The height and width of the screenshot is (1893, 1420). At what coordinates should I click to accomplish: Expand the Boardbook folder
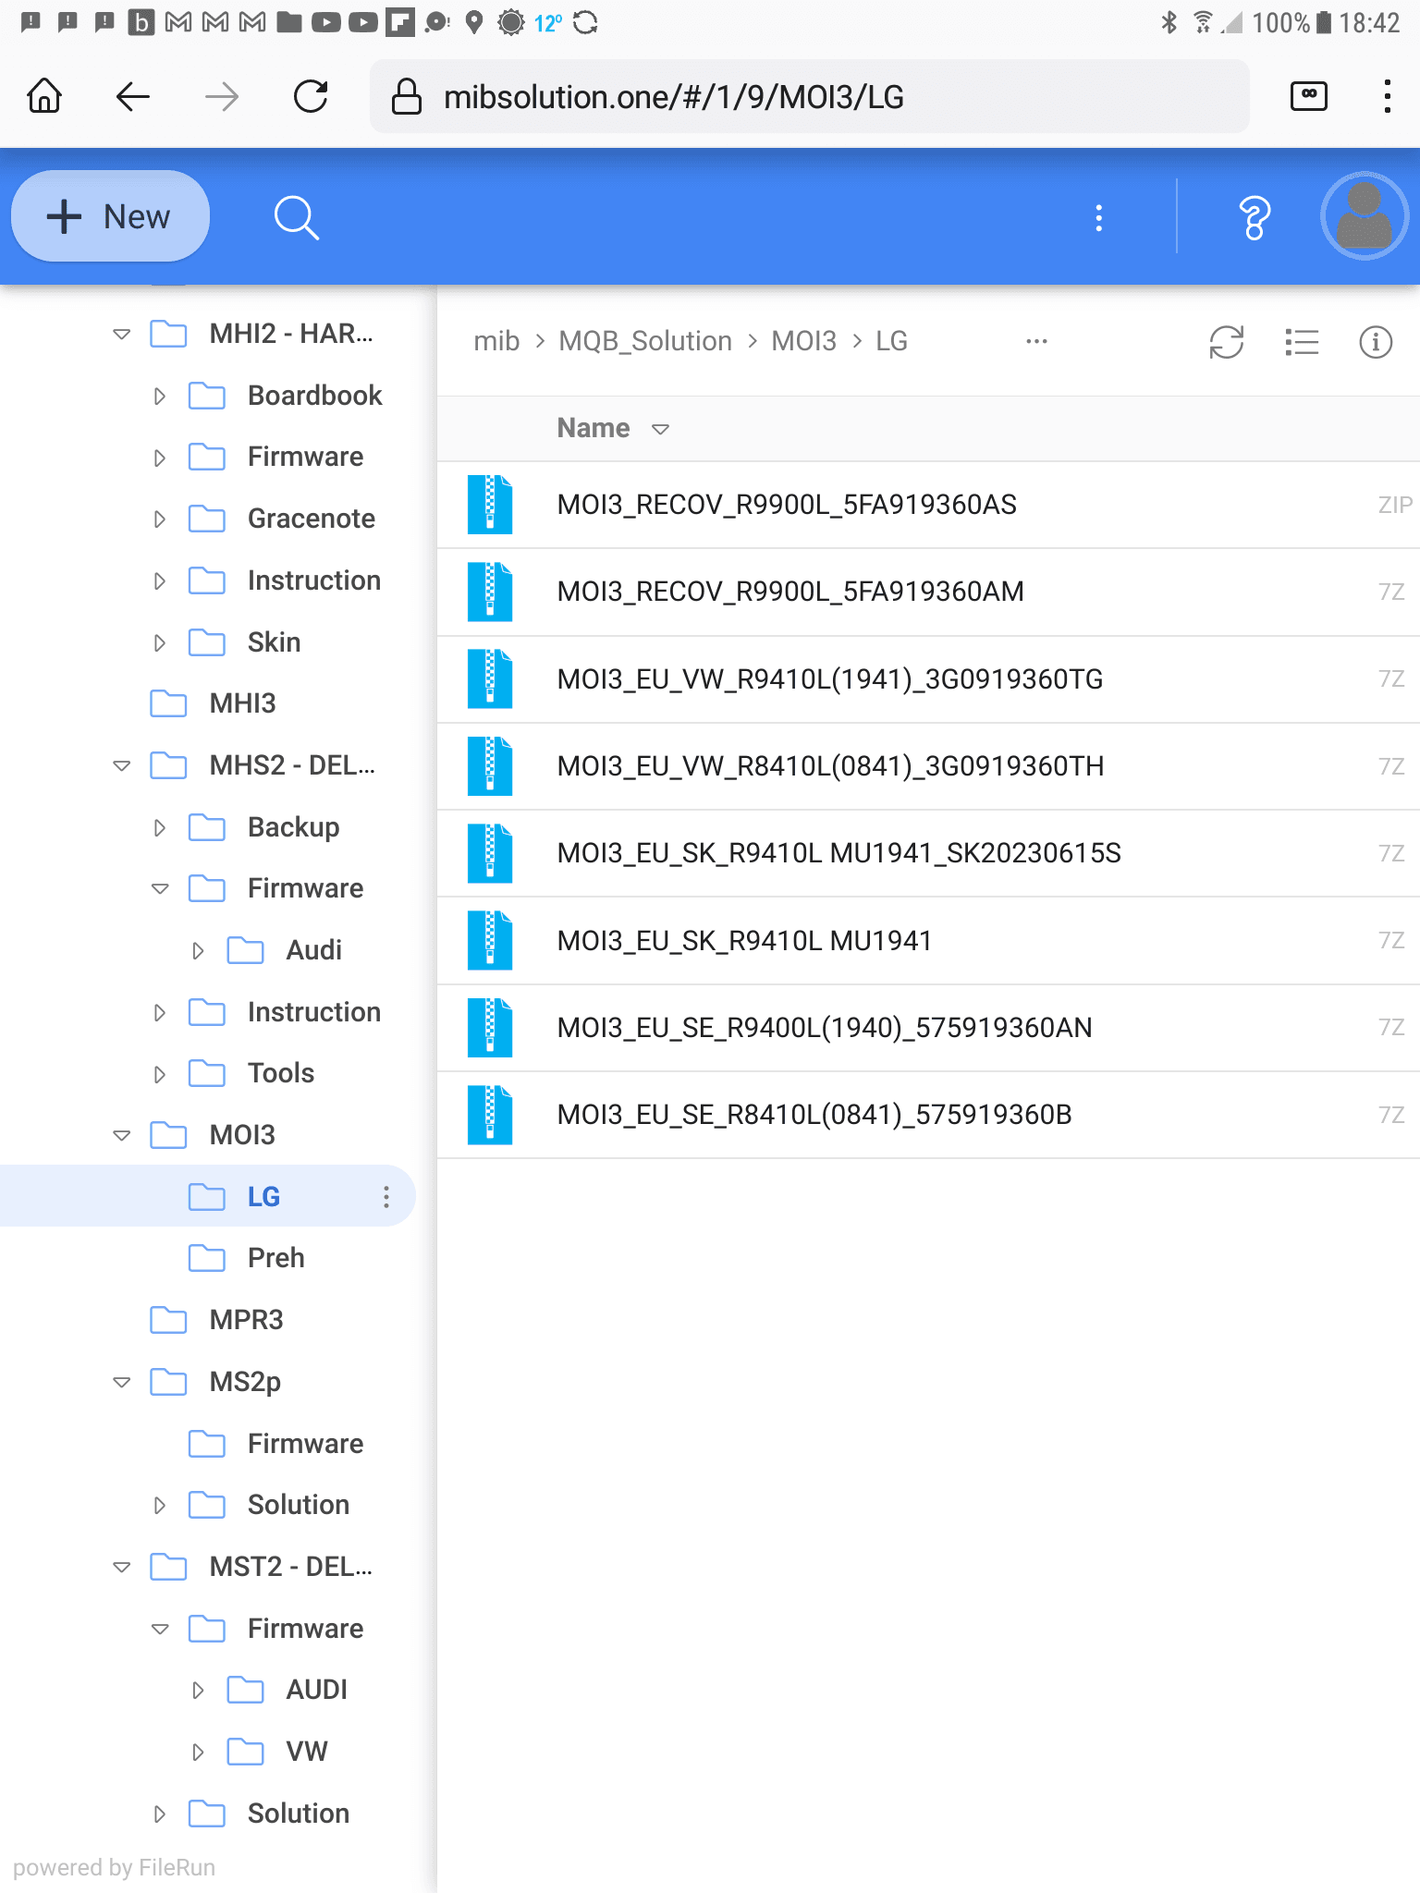coord(159,397)
